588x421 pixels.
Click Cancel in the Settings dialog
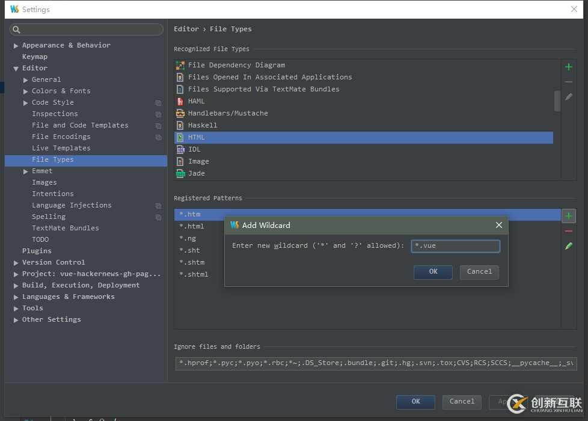click(x=462, y=402)
